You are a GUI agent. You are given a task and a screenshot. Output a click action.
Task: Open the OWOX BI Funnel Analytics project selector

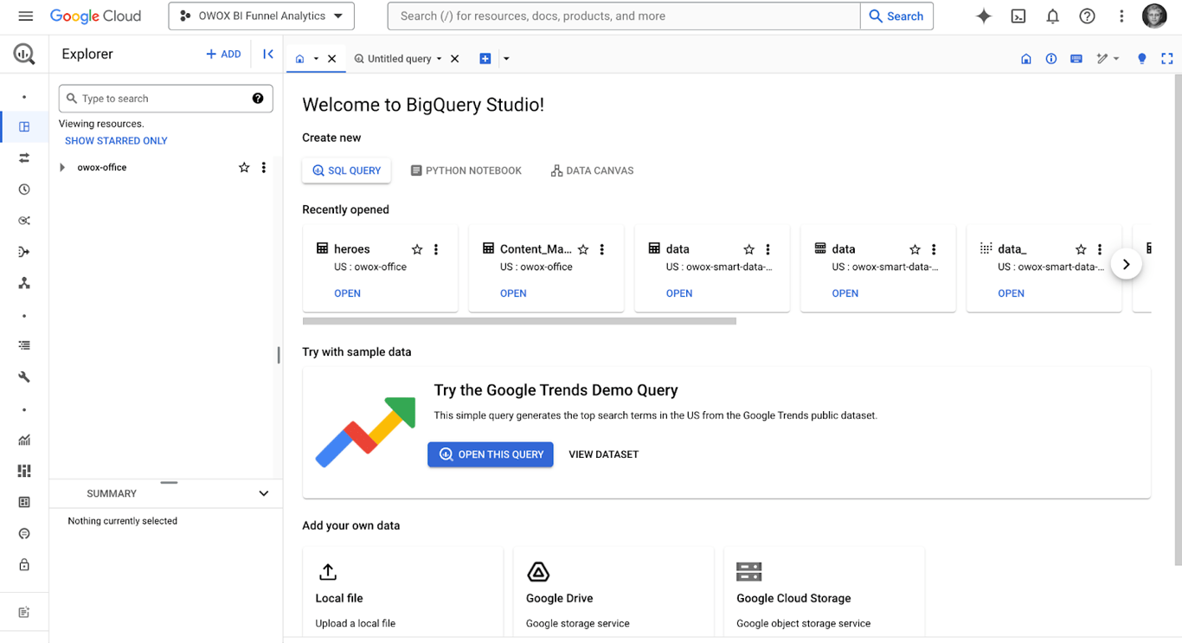click(x=261, y=16)
